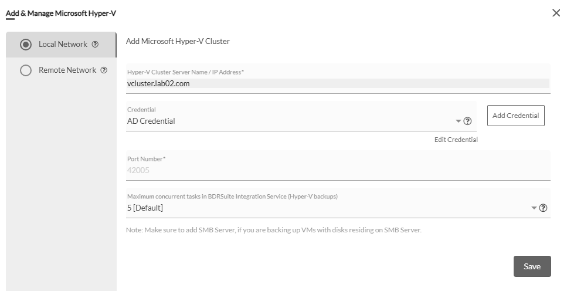Screen dimensions: 567x291
Task: Click the Add Credential button
Action: click(x=515, y=116)
